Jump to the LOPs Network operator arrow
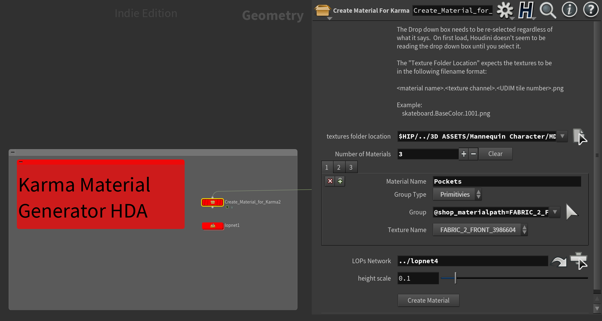The image size is (602, 321). point(559,262)
